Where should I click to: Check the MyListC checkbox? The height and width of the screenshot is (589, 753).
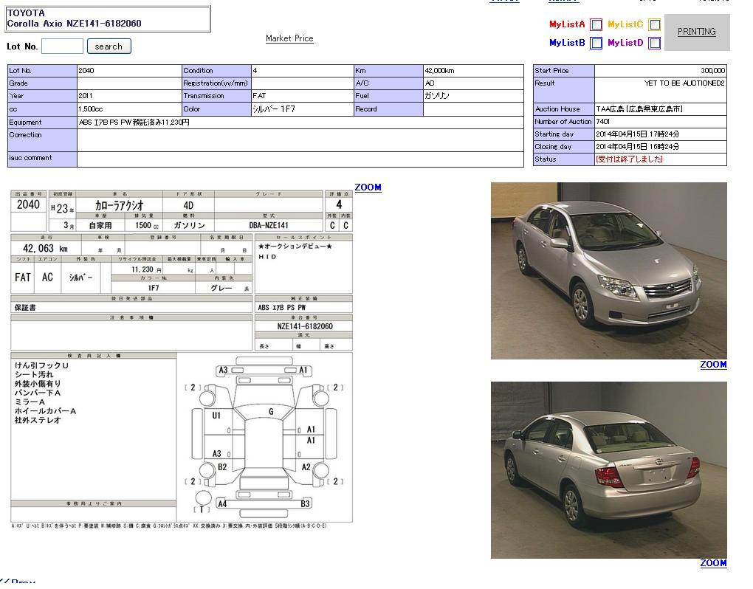tap(654, 24)
